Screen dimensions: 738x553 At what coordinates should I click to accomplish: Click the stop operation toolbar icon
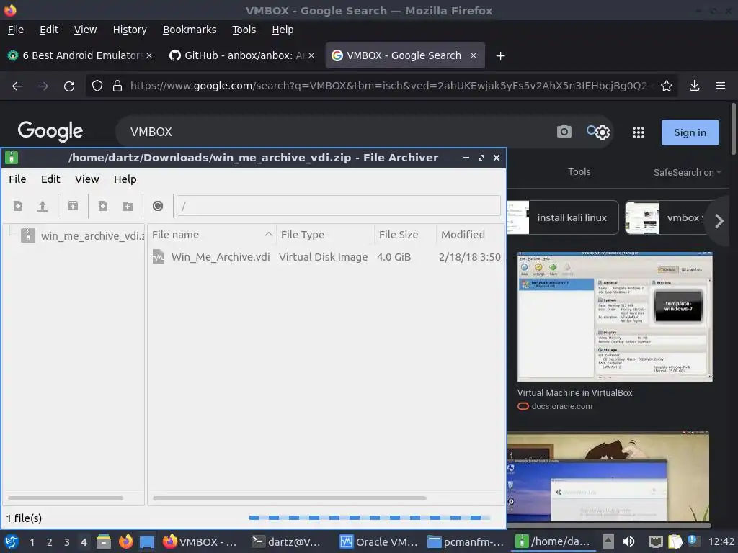pos(158,206)
